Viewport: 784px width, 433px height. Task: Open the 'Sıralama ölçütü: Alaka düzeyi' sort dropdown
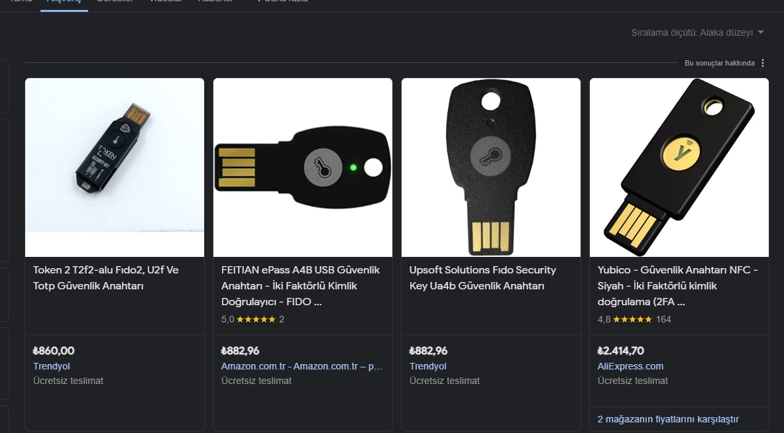click(697, 32)
